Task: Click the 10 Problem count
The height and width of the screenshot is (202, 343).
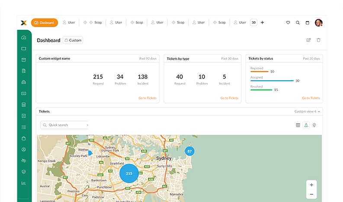Action: (202, 77)
